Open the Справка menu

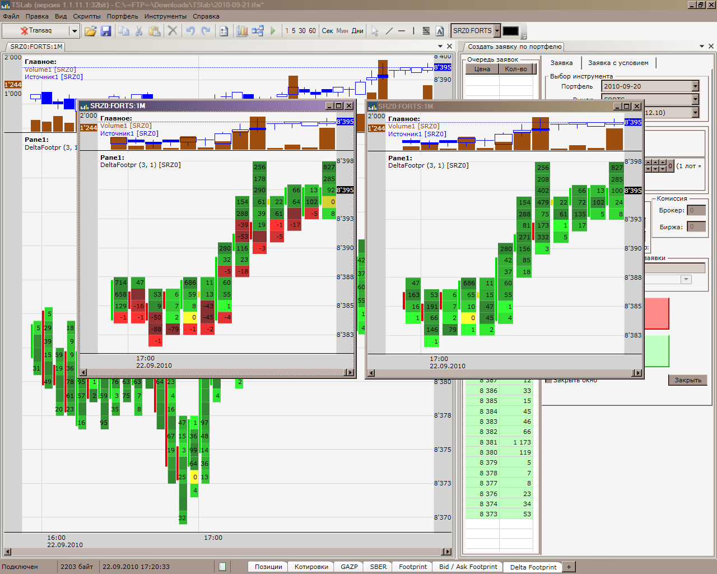[x=206, y=16]
